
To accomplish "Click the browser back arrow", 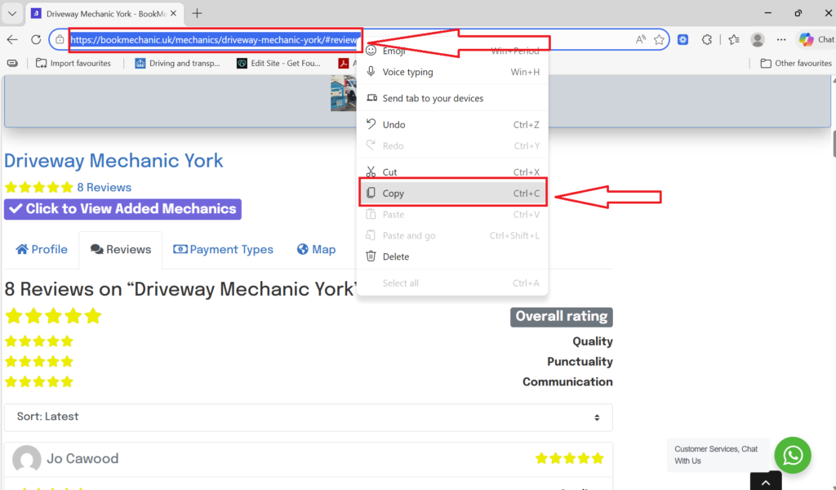I will point(12,39).
